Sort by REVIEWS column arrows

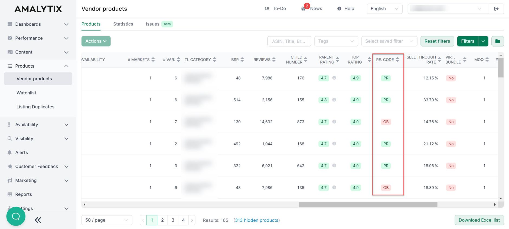tap(274, 59)
